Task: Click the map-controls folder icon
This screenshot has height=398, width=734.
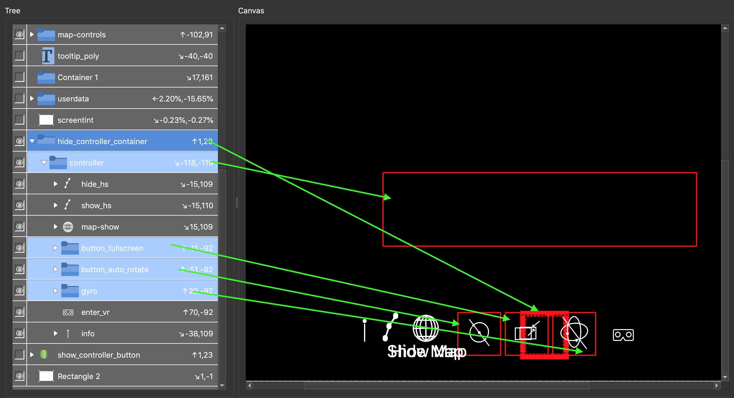Action: click(46, 34)
